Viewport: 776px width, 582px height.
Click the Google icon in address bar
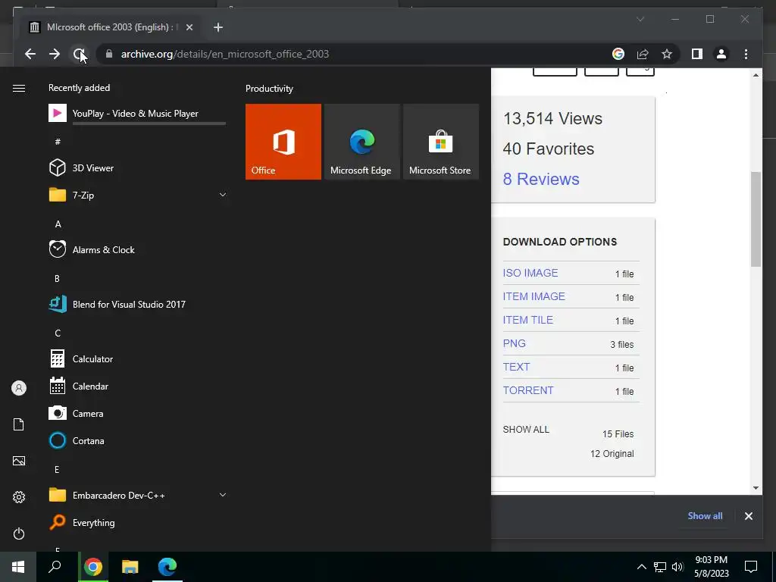point(618,54)
